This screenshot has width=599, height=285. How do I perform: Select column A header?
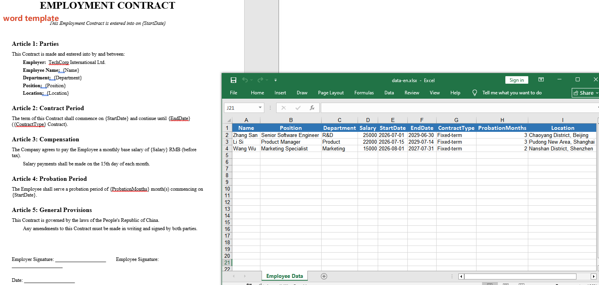(x=246, y=120)
